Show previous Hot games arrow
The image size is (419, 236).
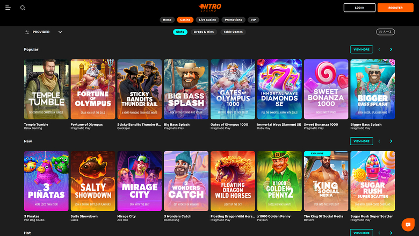(x=379, y=233)
